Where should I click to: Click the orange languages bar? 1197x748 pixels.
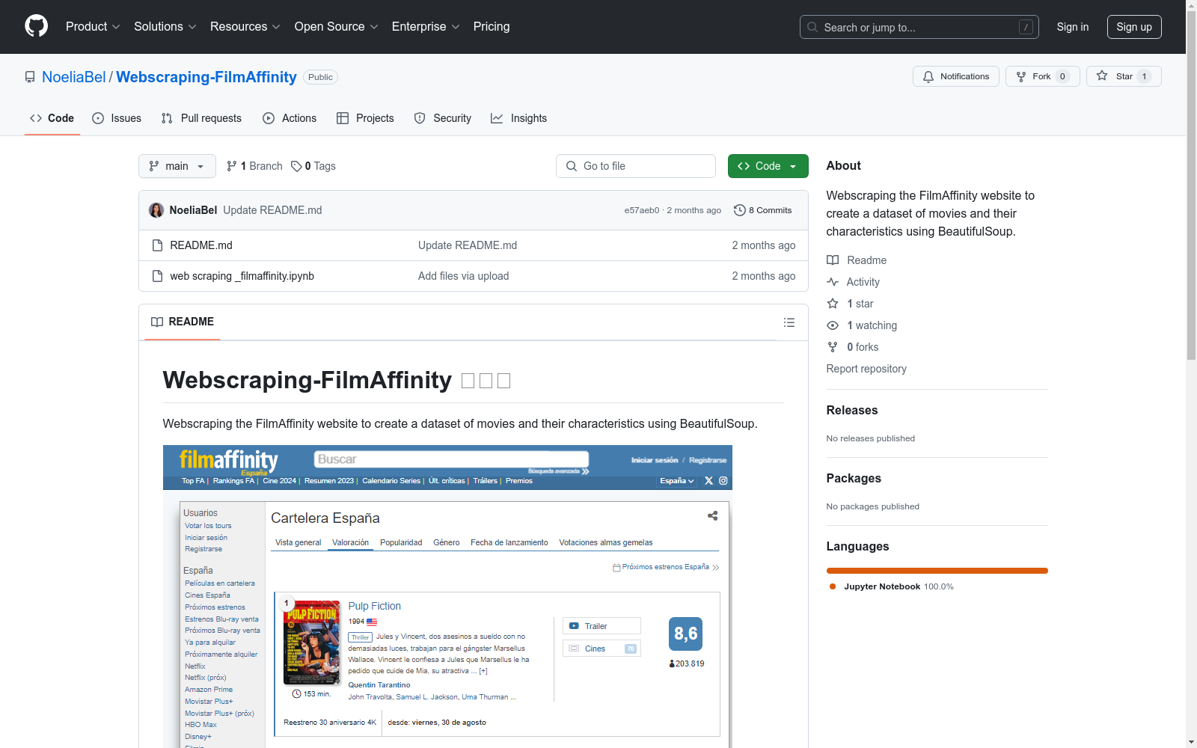937,571
